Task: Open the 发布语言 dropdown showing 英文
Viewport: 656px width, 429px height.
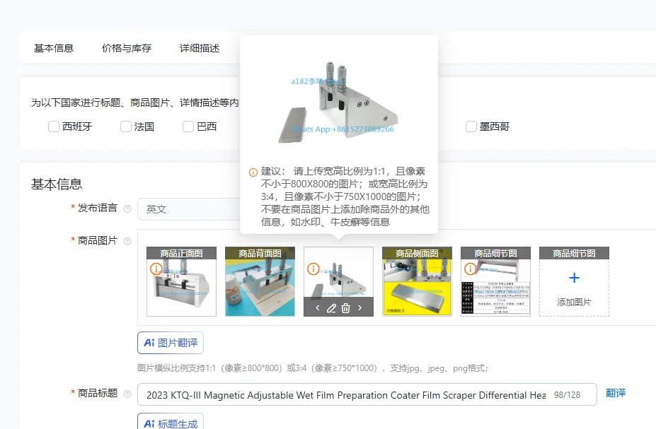Action: (x=189, y=209)
